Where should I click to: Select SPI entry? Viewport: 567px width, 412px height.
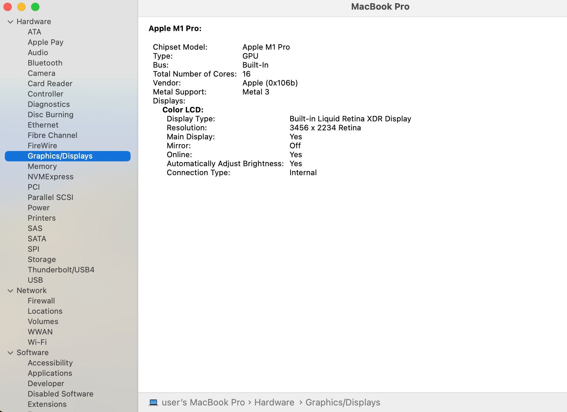tap(34, 249)
